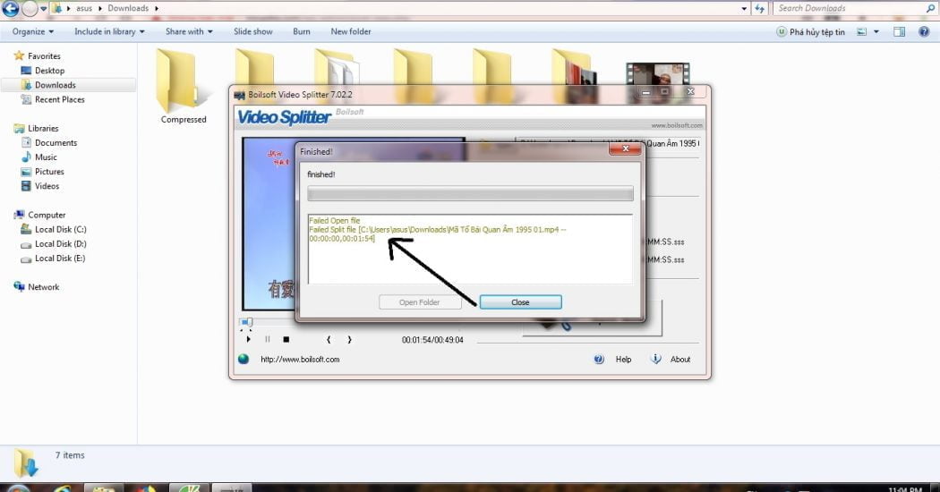Open About in Video Splitter

pyautogui.click(x=680, y=360)
